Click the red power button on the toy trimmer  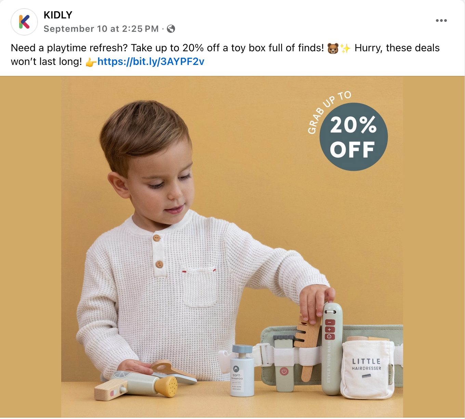coord(284,371)
